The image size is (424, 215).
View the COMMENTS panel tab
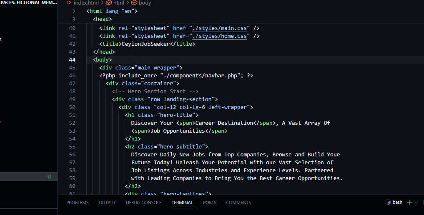click(238, 203)
